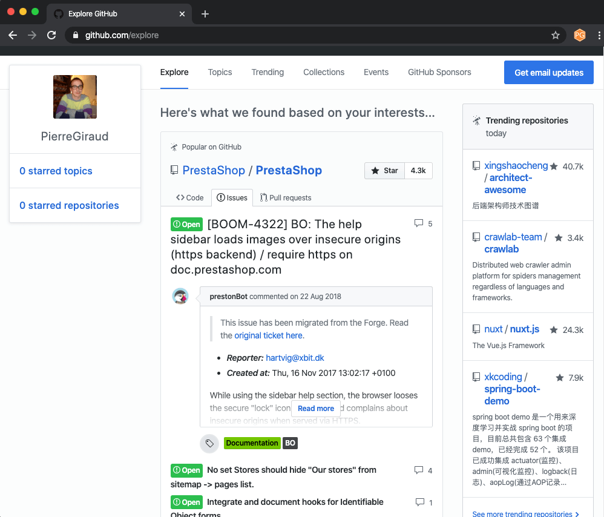Click the bookmark star in the address bar
Viewport: 604px width, 517px height.
pos(556,35)
